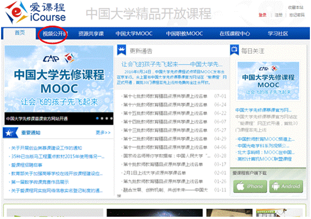Open 中国光电学科系列视频公... link
Screen dimensions: 311x219
263,146
